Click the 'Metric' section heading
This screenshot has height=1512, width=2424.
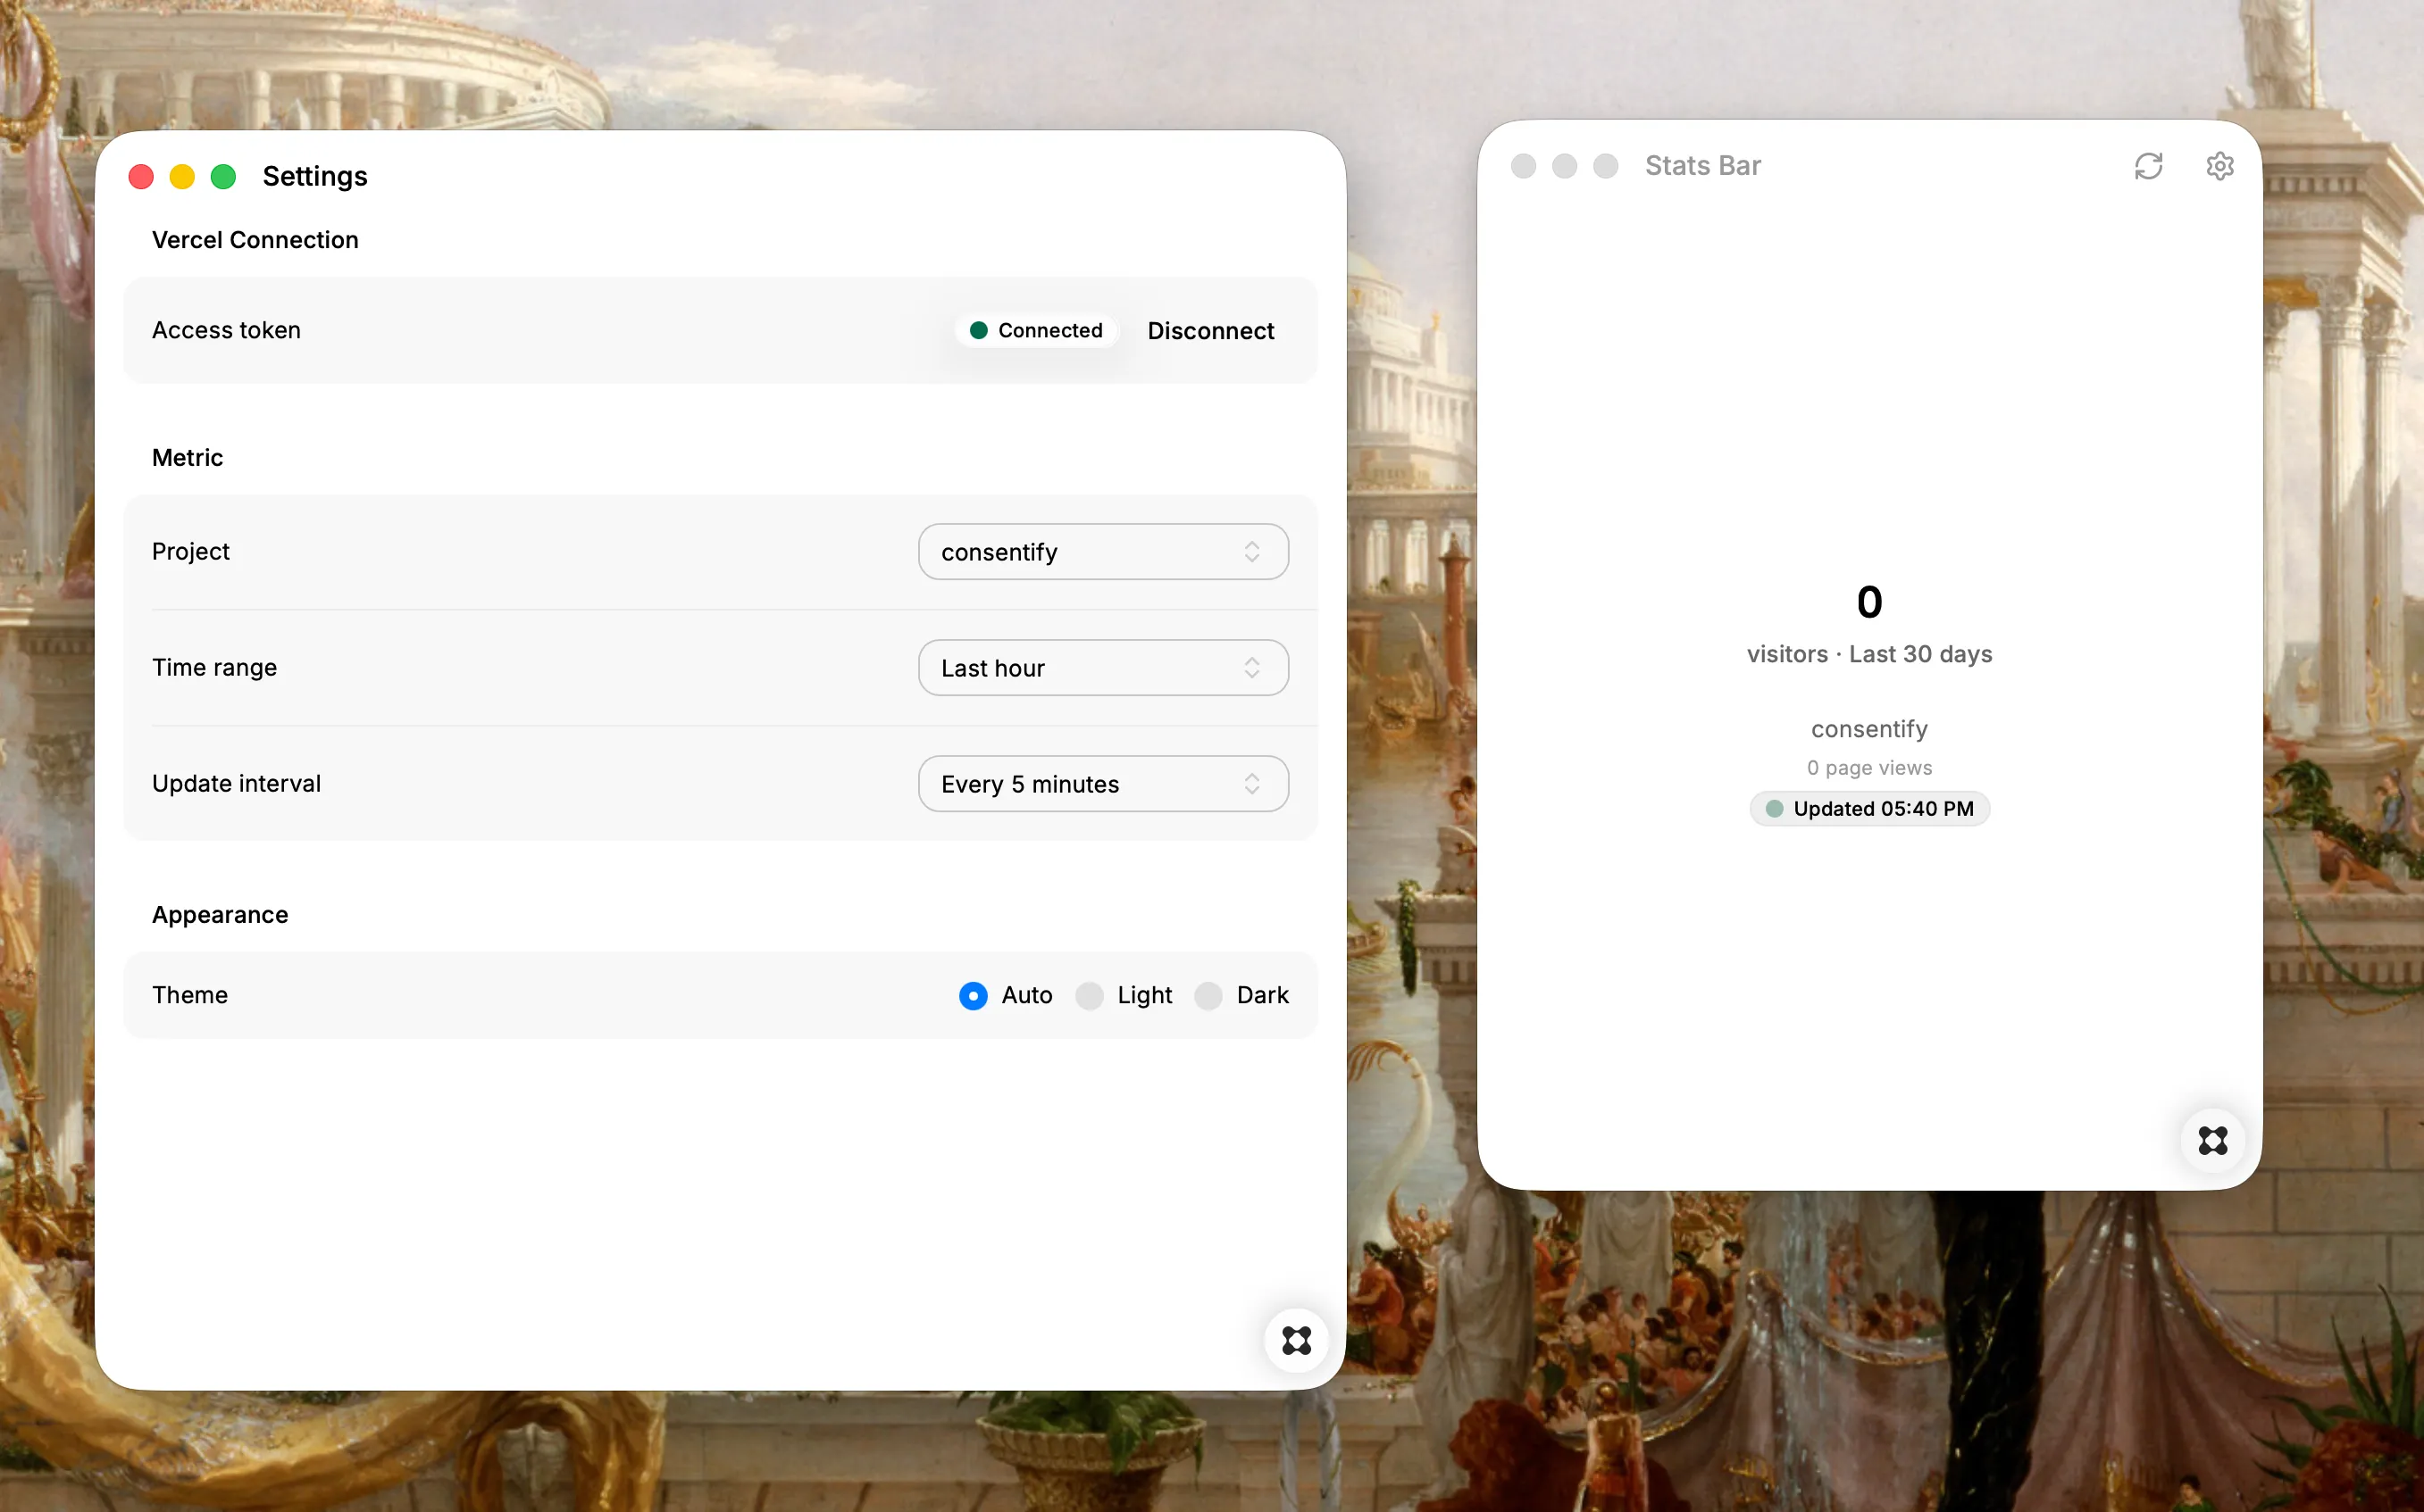coord(187,458)
